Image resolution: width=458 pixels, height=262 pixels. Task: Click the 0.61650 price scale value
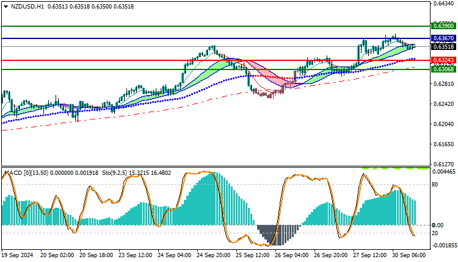coord(444,144)
